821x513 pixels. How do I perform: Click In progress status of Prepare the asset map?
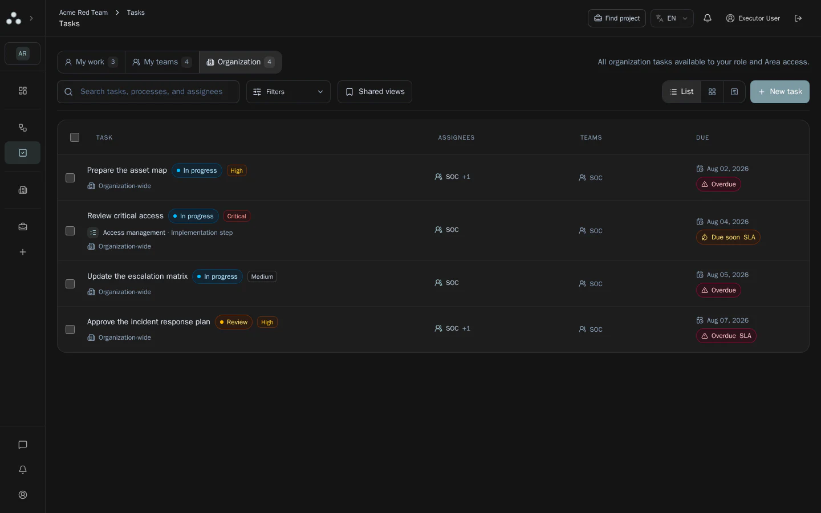(197, 170)
